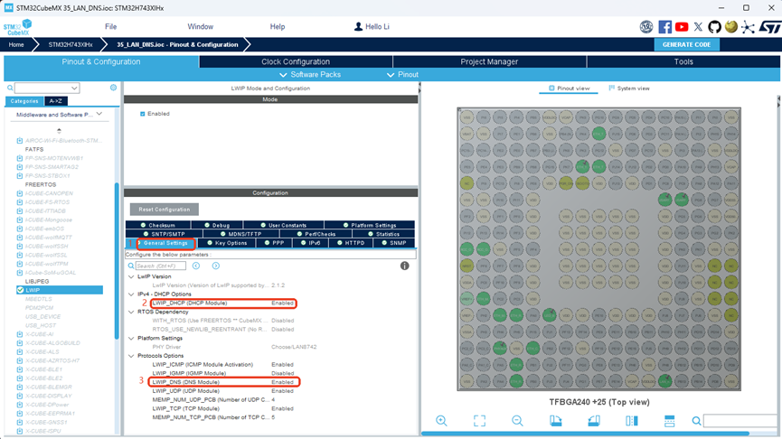The image size is (782, 439).
Task: Go to previous parameter search result
Action: pos(196,266)
